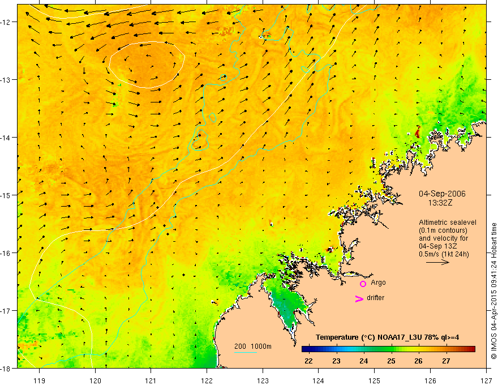
Task: Click the latitude axis label '-15'
Action: click(x=6, y=195)
